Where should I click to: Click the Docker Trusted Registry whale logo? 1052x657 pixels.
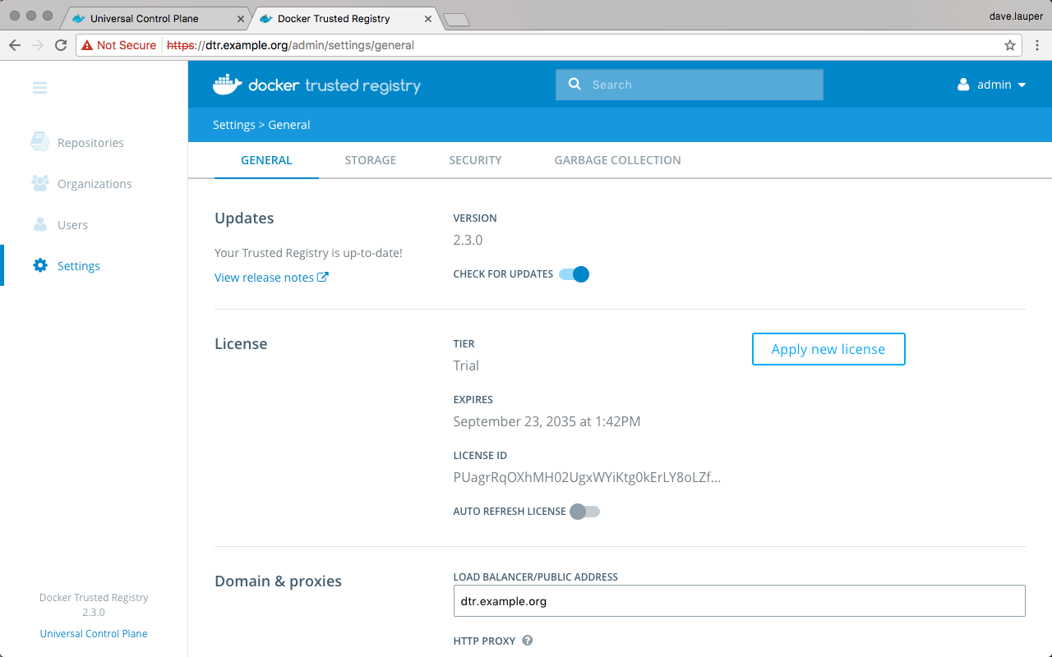[228, 85]
